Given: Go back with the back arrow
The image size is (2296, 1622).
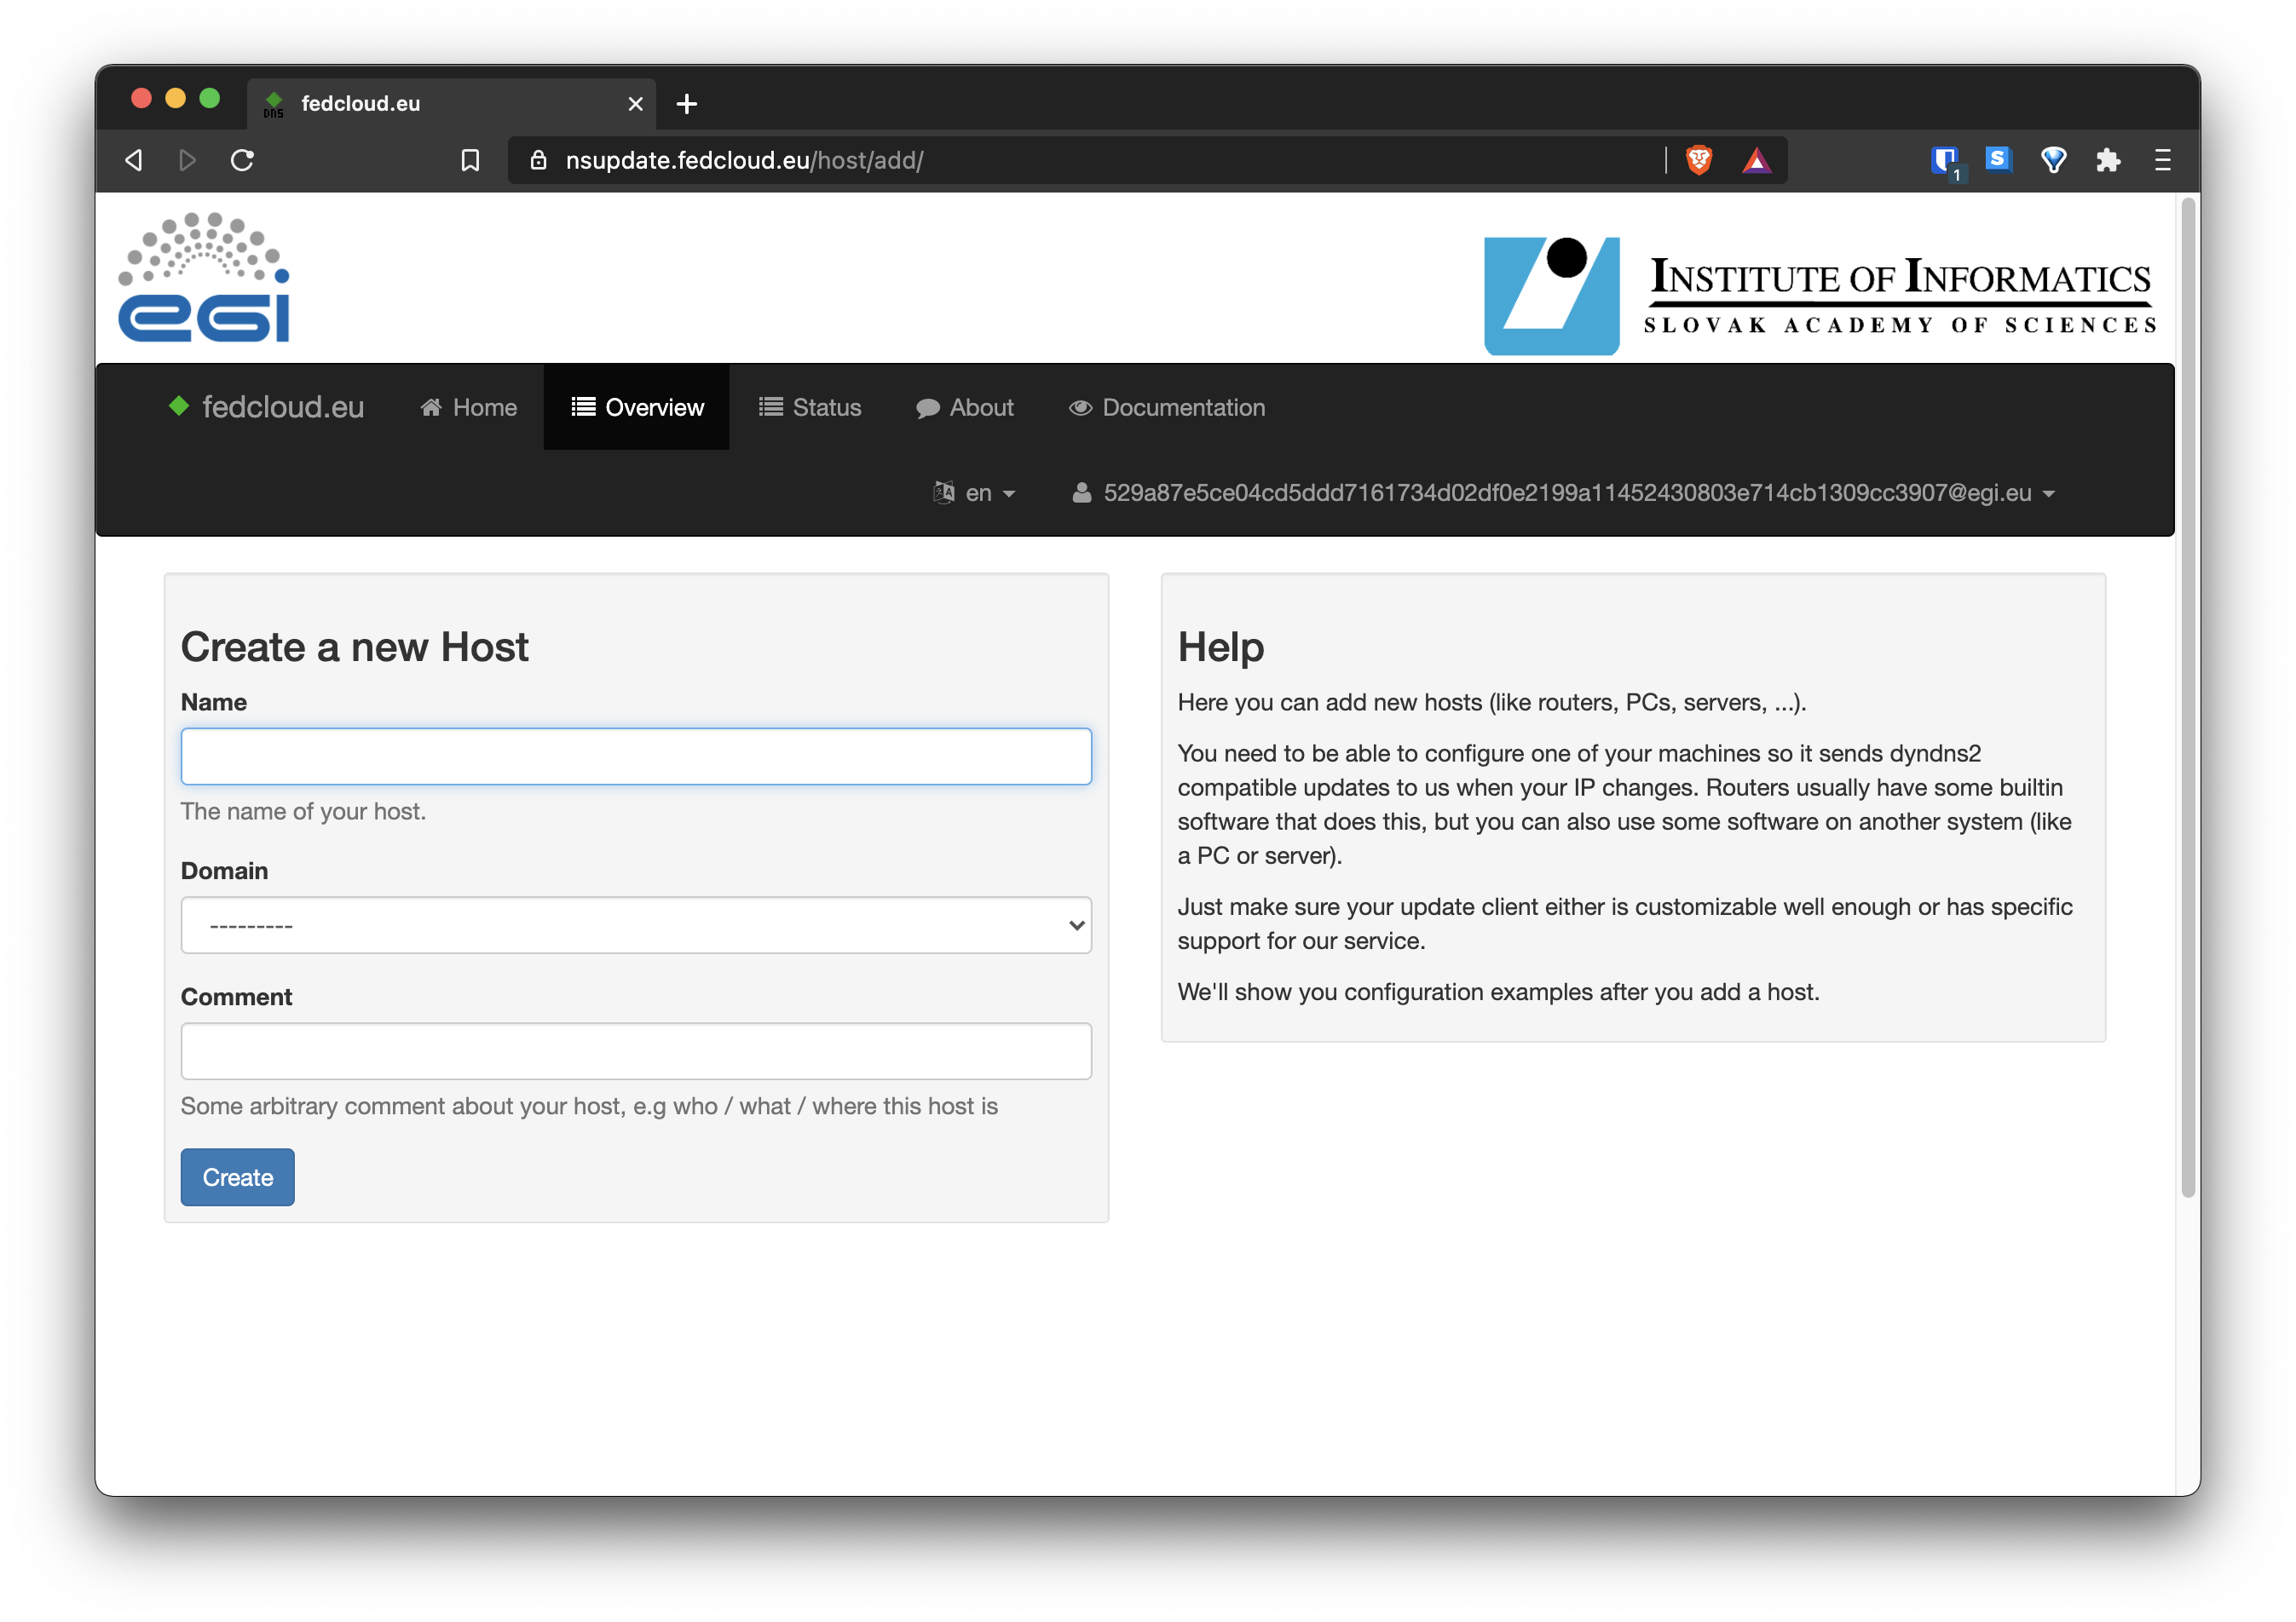Looking at the screenshot, I should (134, 160).
